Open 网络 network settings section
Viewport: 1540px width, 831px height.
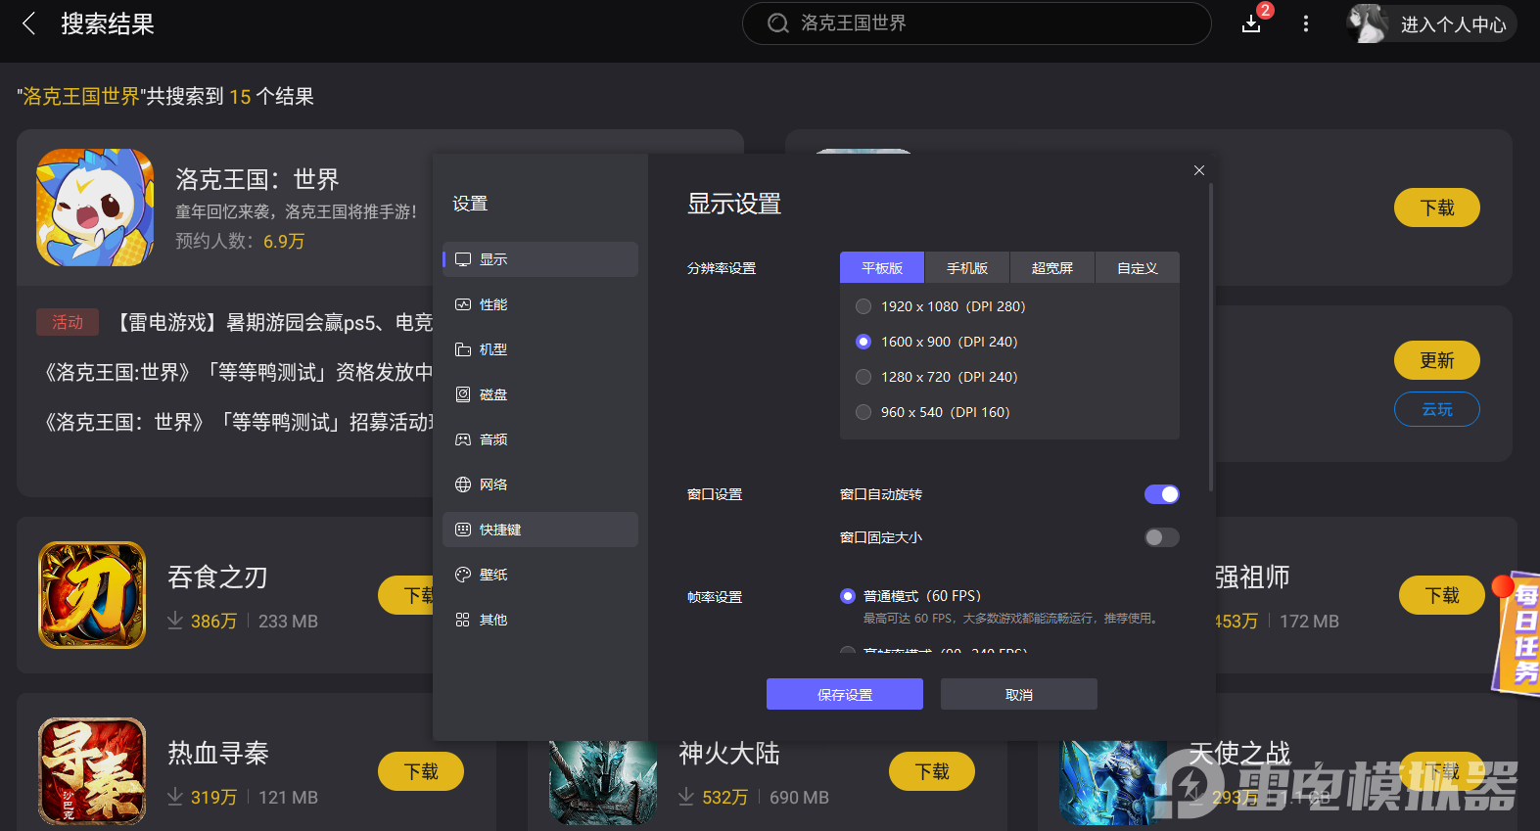point(540,485)
